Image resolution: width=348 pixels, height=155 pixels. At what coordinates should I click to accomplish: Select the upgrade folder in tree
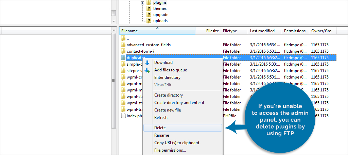coord(161,15)
